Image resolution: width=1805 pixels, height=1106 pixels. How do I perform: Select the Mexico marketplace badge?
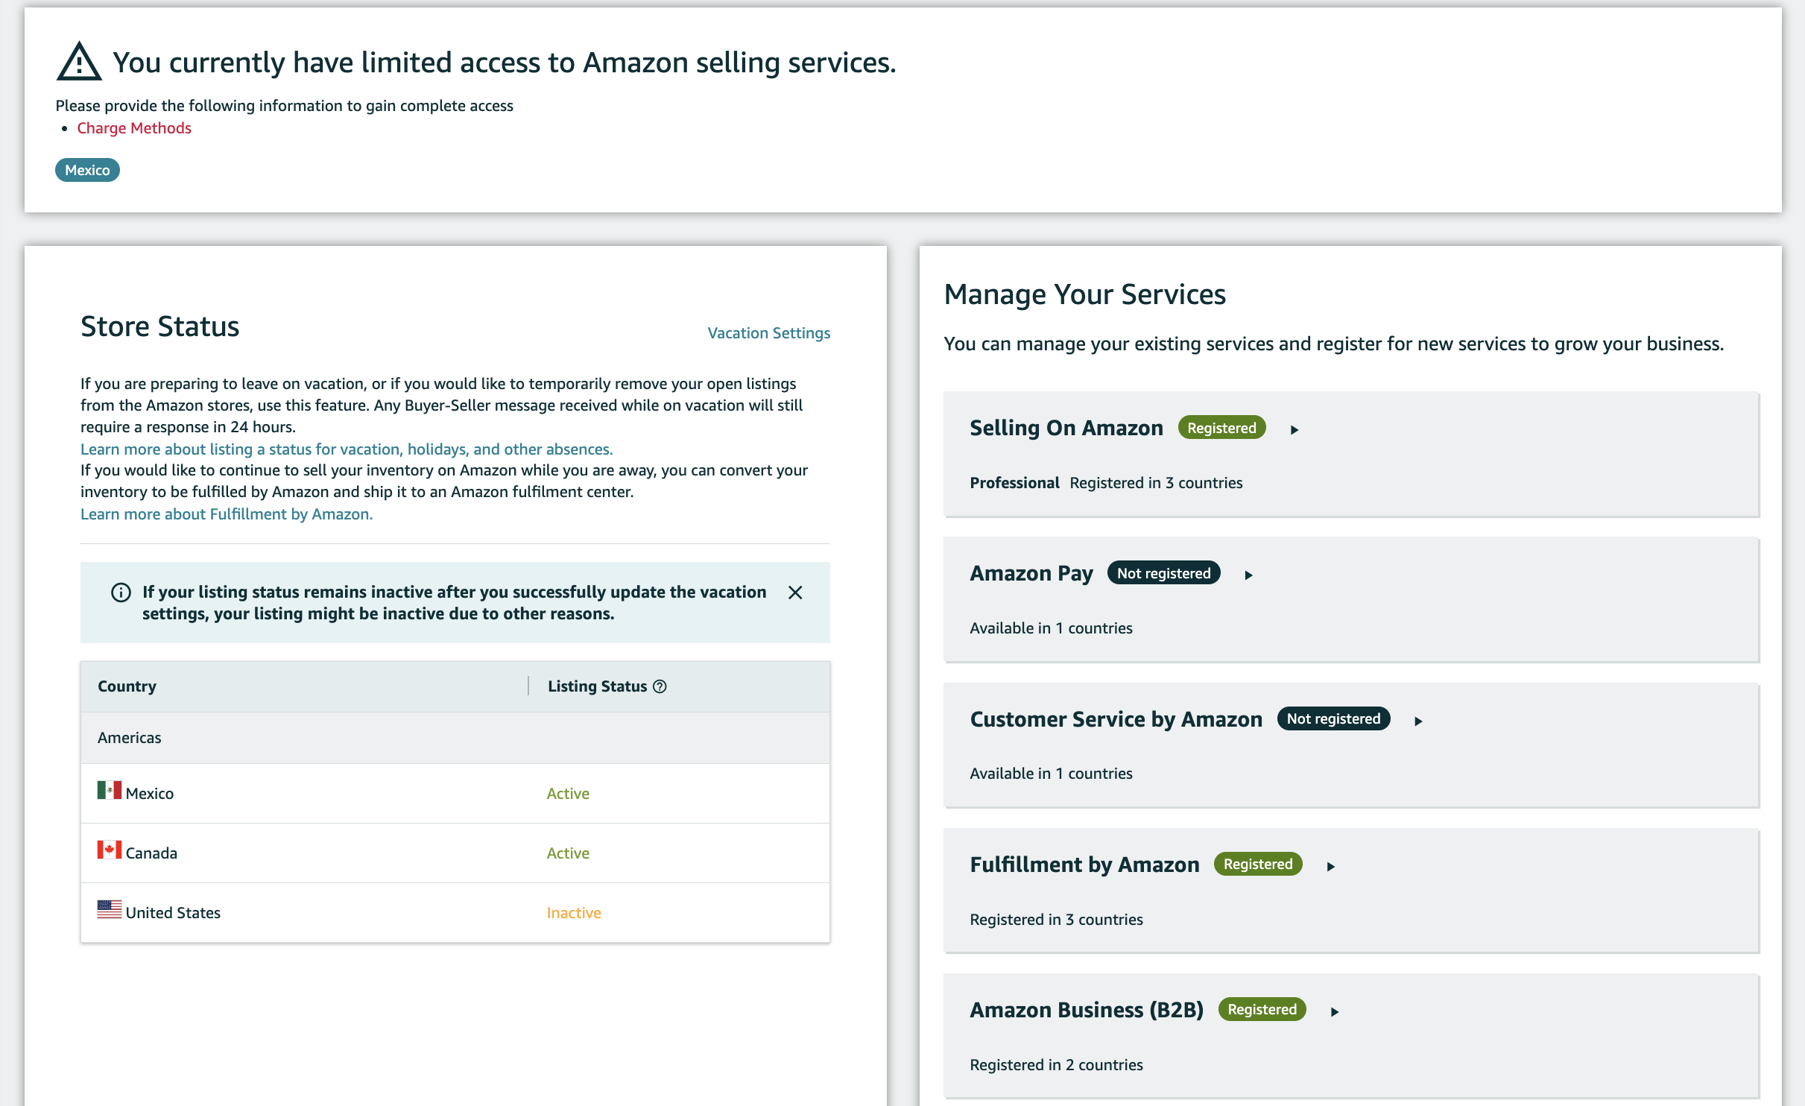(x=87, y=170)
